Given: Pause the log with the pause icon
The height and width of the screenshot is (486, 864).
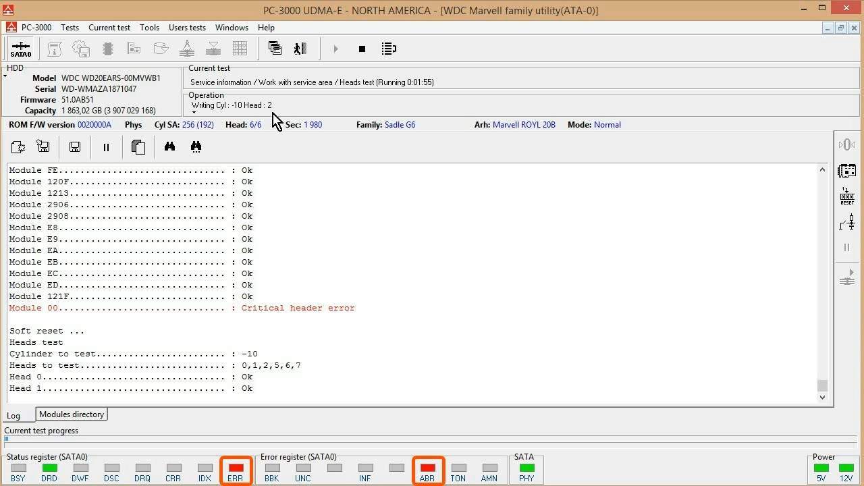Looking at the screenshot, I should point(106,147).
